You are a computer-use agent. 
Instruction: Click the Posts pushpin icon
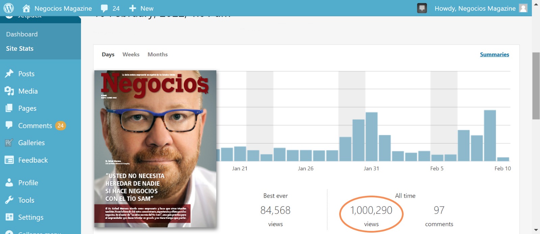pyautogui.click(x=9, y=73)
